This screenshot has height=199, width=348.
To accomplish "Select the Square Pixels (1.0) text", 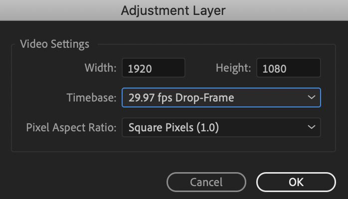I will click(174, 128).
